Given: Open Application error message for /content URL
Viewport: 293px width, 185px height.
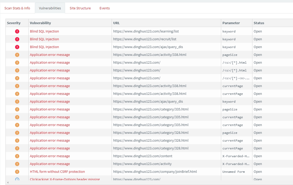Looking at the screenshot, I should [x=50, y=156].
